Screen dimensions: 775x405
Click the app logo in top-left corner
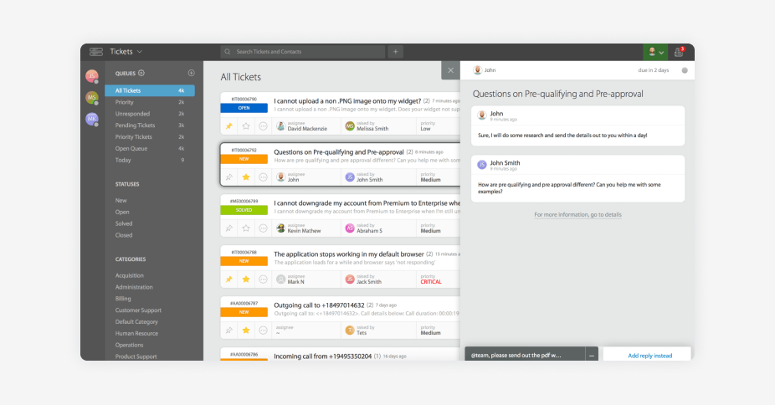coord(96,52)
